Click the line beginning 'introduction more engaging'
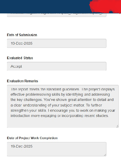 tap(60, 116)
